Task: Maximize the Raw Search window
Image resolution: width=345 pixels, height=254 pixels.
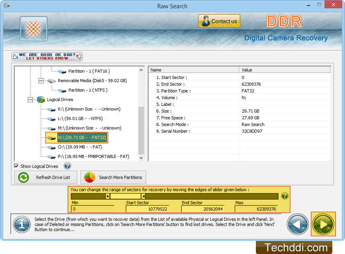Action: [319, 5]
